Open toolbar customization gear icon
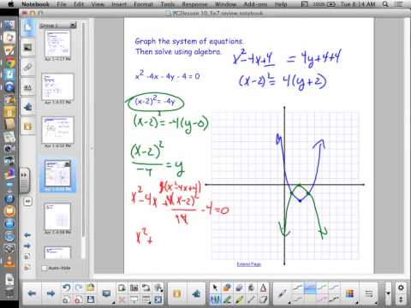The width and height of the screenshot is (411, 308). [x=401, y=287]
